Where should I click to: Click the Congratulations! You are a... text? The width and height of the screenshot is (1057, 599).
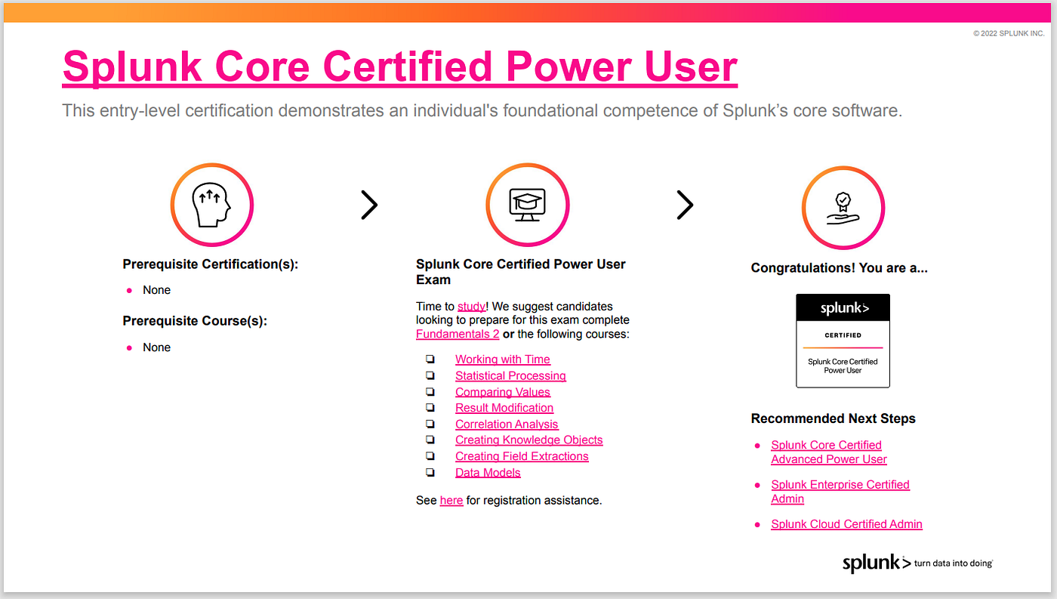(840, 268)
